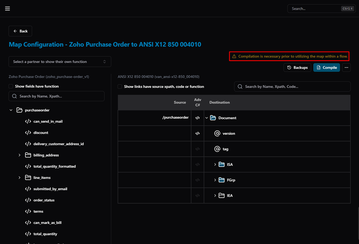Select order_status label in source tree

[44, 200]
